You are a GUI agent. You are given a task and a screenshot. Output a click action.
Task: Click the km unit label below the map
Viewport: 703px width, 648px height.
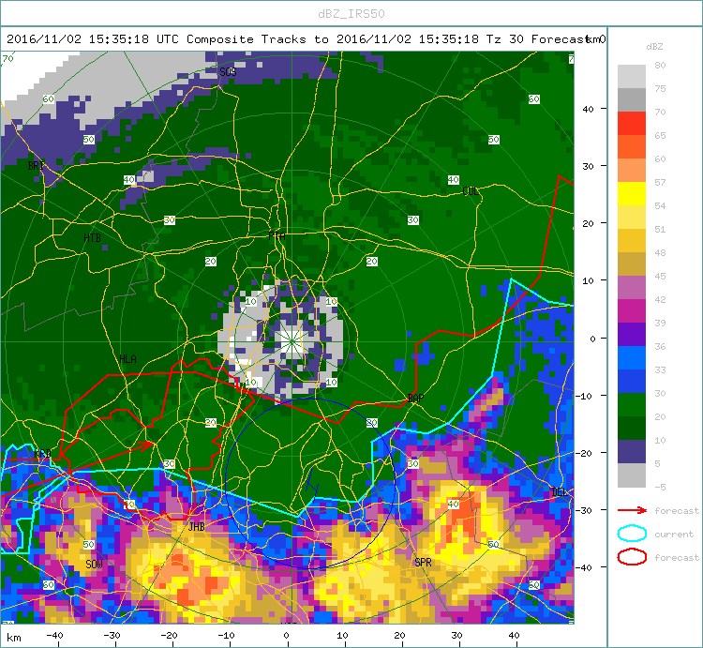[14, 638]
